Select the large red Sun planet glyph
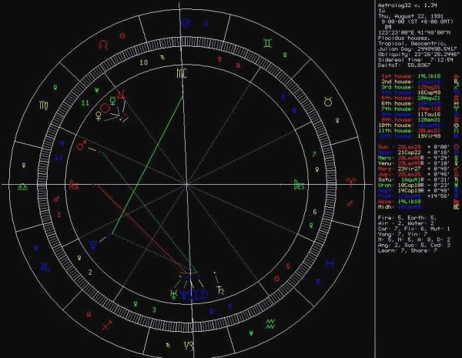This screenshot has width=462, height=358. point(105,109)
